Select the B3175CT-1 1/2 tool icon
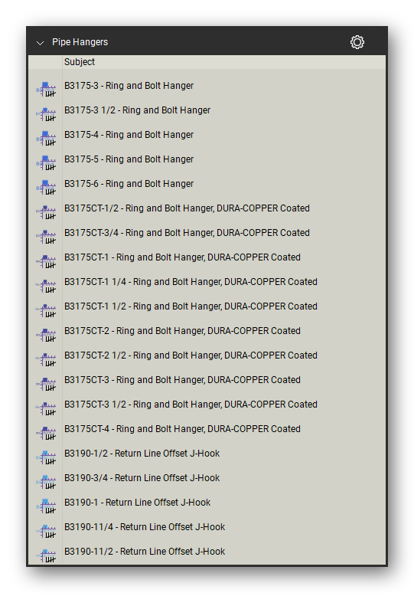The image size is (414, 593). coord(46,310)
